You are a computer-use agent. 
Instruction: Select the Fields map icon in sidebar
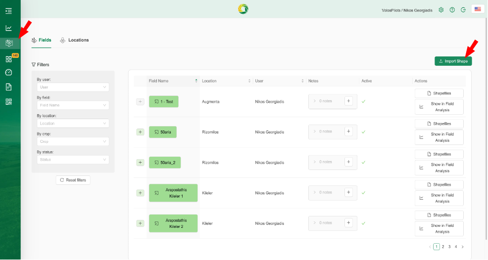coord(9,43)
